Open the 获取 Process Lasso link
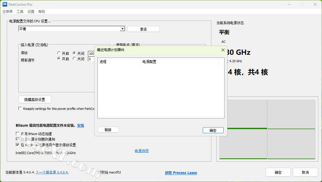322x182 pixels. (x=181, y=173)
